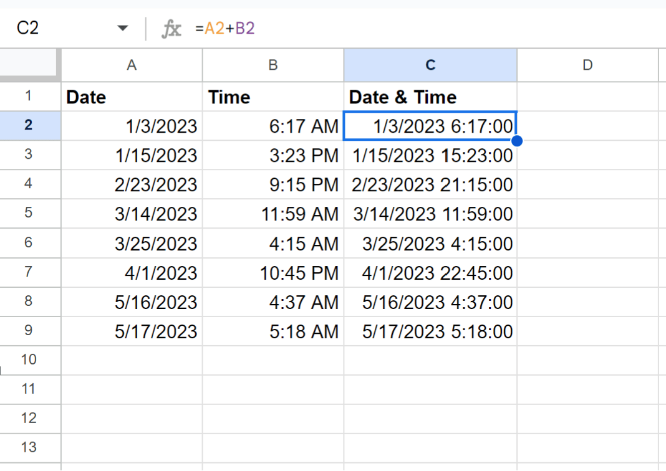Open the Name box dropdown arrow

[x=122, y=29]
